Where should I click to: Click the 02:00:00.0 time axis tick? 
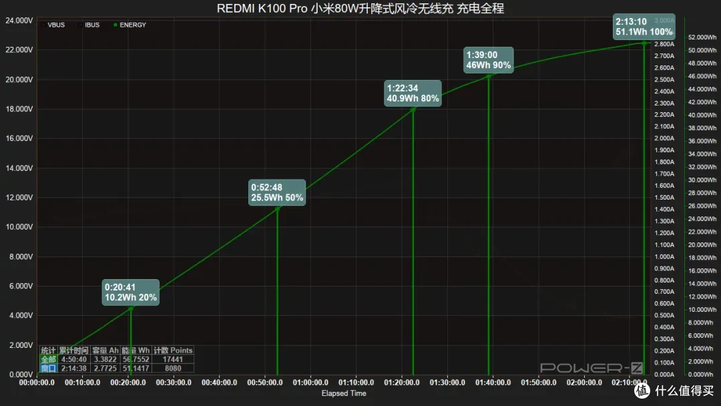(x=584, y=383)
